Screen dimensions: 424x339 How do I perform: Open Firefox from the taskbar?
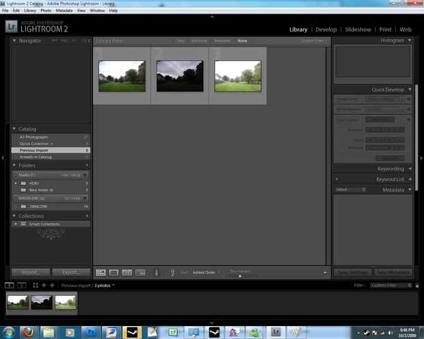pos(28,332)
